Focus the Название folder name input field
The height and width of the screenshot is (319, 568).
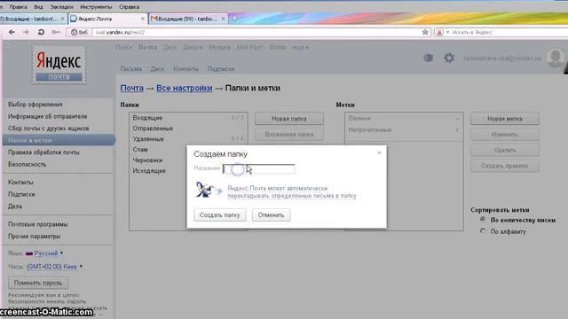click(x=258, y=169)
